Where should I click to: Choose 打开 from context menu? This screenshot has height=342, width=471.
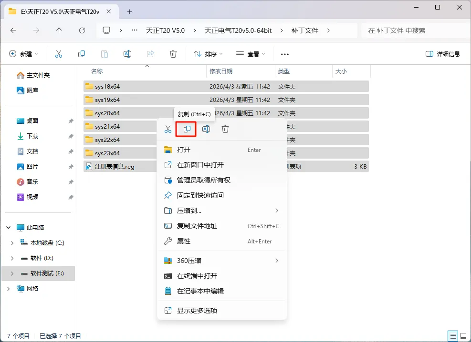tap(222, 150)
